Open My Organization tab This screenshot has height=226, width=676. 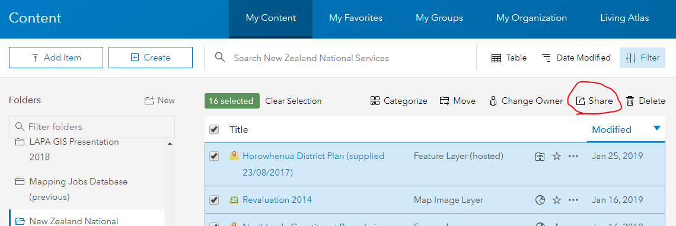[x=531, y=18]
